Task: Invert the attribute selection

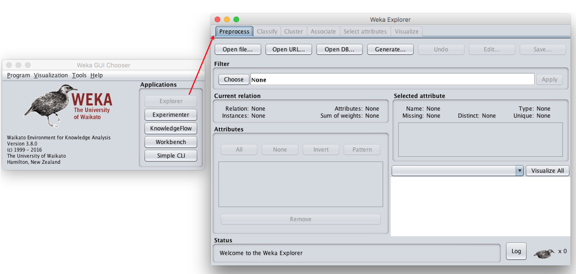Action: point(321,149)
